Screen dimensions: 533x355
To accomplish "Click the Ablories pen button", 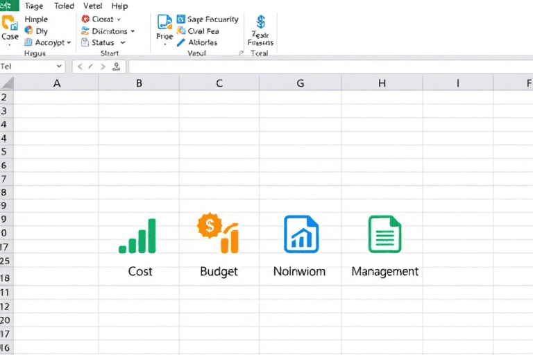I will [x=182, y=42].
